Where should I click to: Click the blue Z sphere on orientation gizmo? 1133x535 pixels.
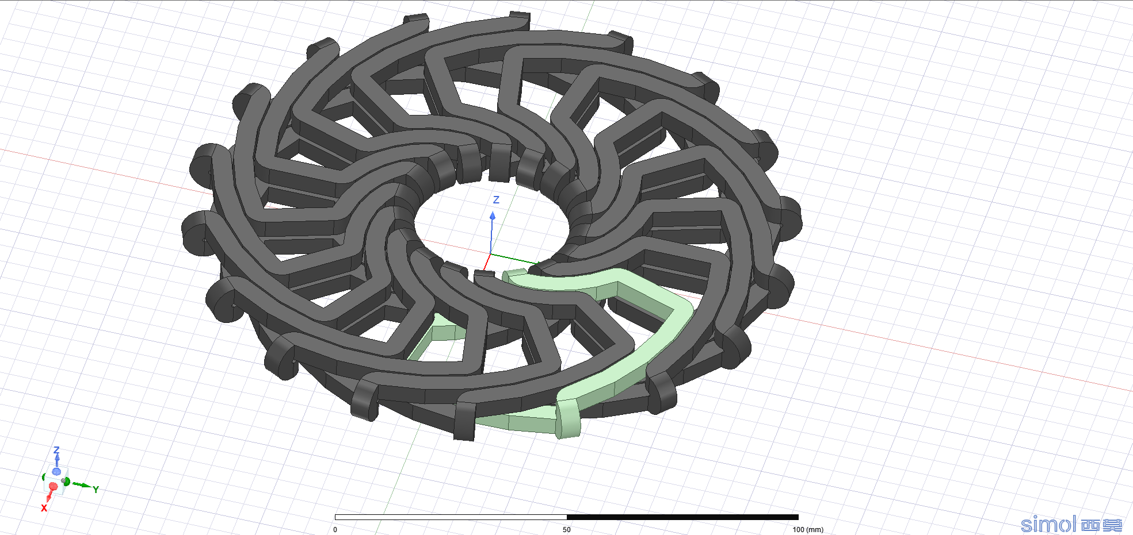click(x=56, y=472)
